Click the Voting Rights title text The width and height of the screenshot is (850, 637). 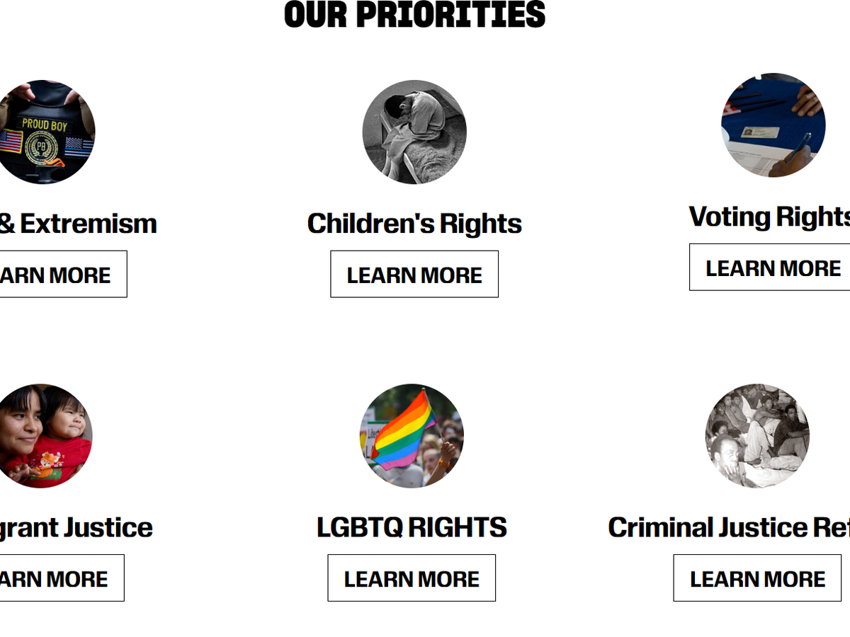[x=769, y=217]
